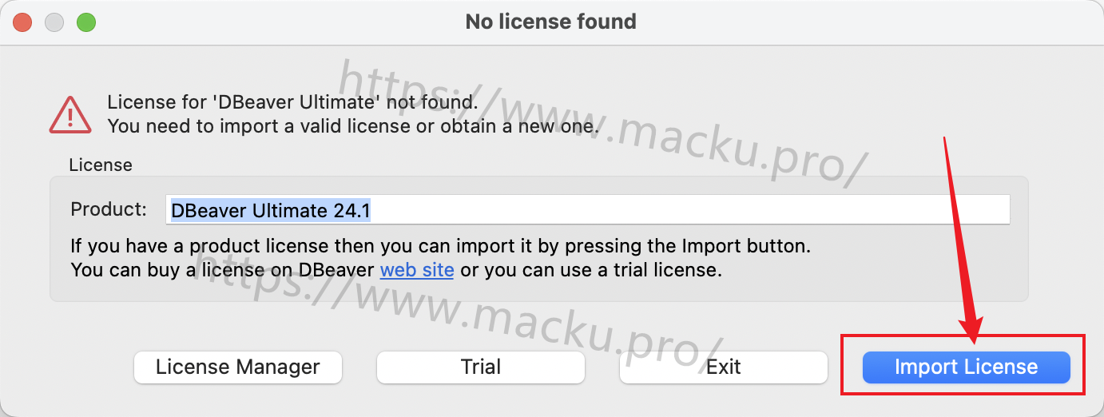
Task: Close the No license found dialog
Action: [x=22, y=22]
